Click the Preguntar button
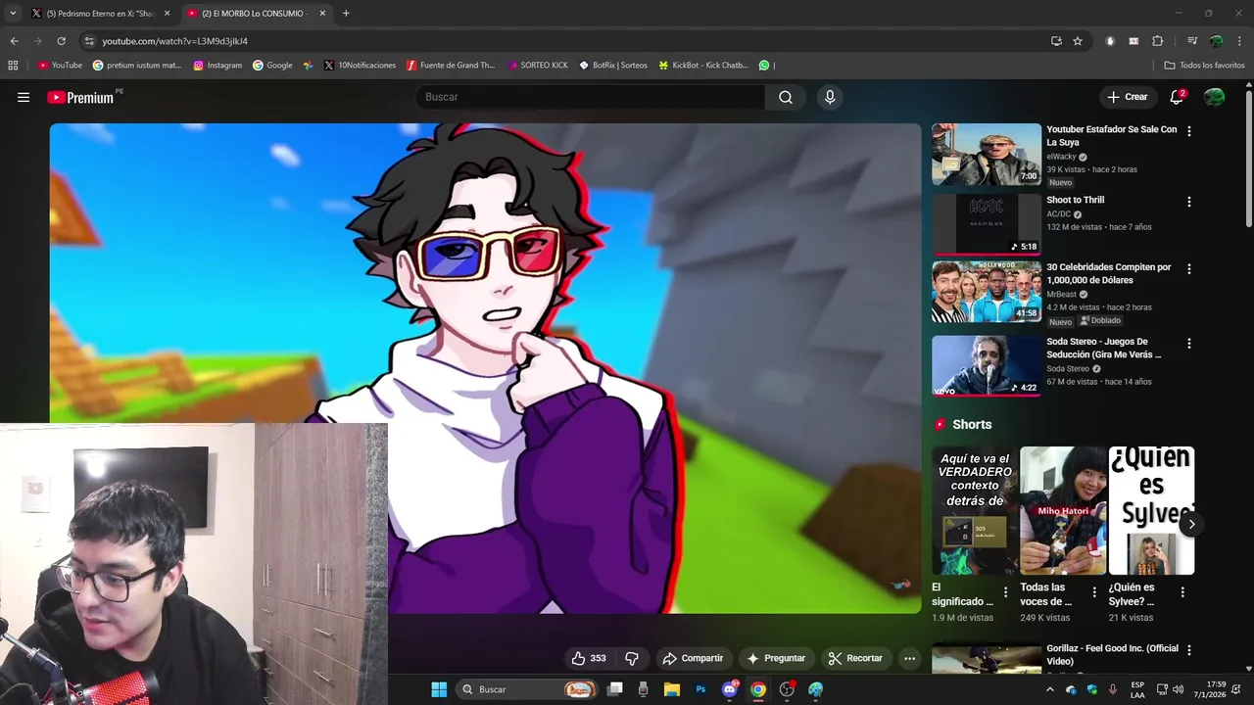This screenshot has height=705, width=1254. 776,658
